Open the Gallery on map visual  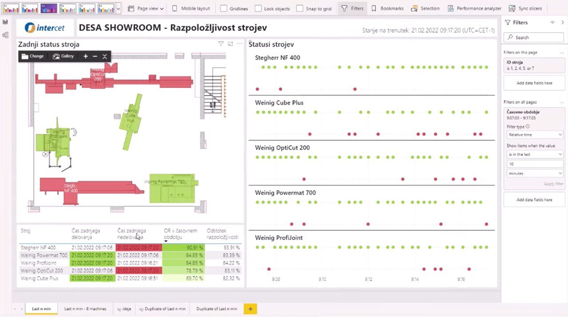click(63, 56)
